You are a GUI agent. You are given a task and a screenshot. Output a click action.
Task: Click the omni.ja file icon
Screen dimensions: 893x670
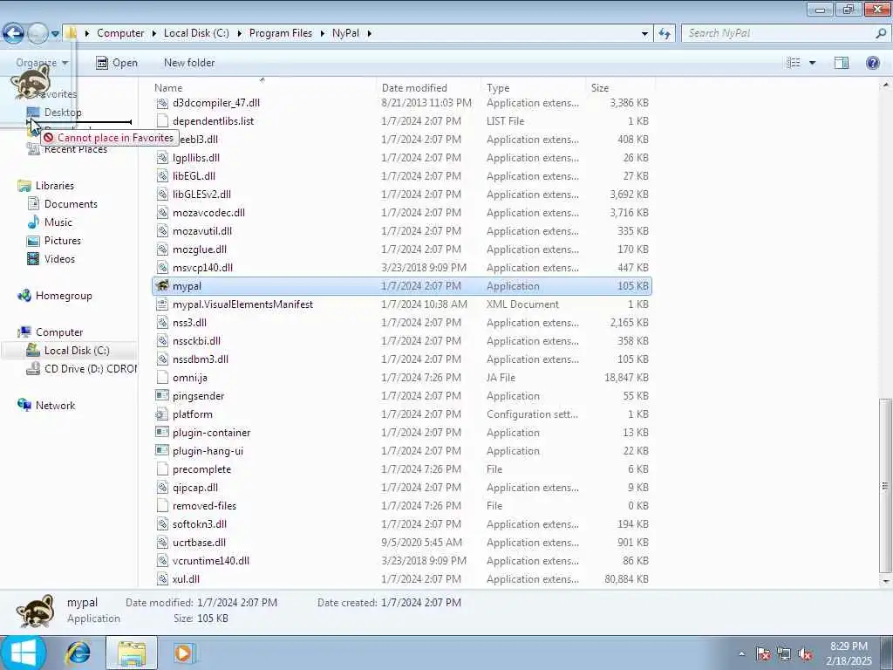click(x=162, y=377)
